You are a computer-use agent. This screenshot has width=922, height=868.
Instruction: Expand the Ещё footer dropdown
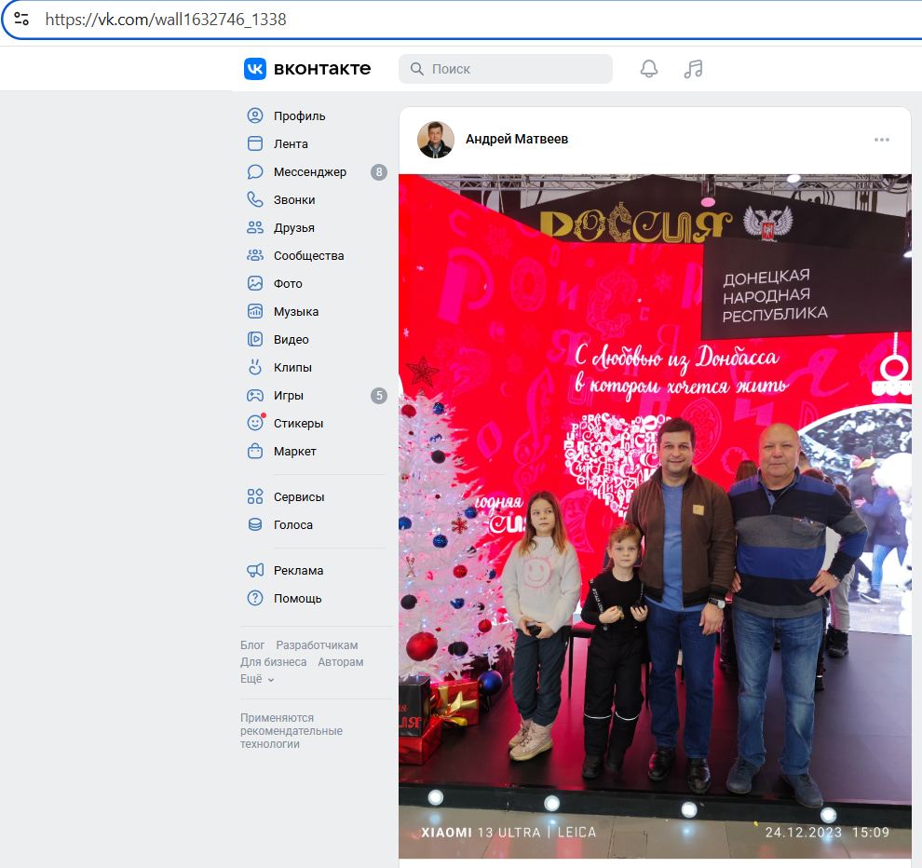click(257, 679)
